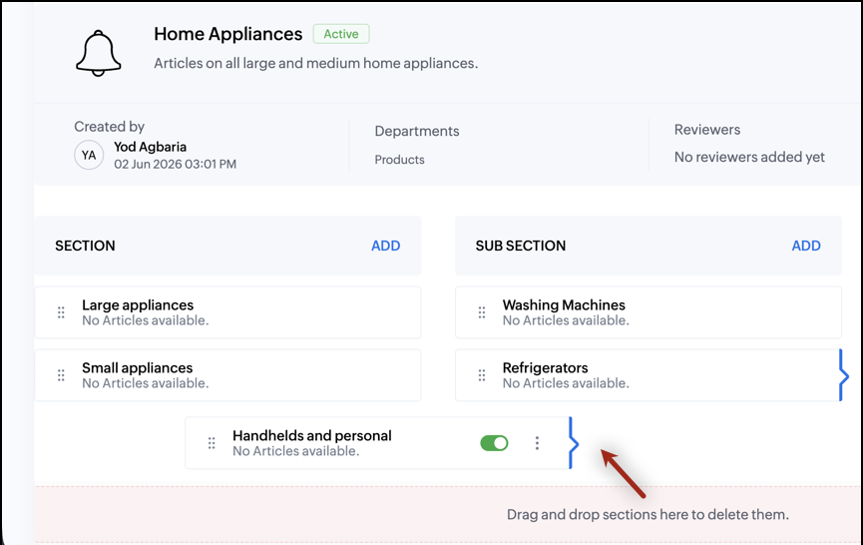Grab the Washing Machines drag handle
This screenshot has width=863, height=545.
click(482, 312)
